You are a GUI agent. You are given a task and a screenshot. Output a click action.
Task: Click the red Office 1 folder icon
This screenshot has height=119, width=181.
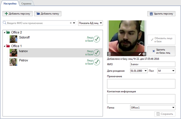click(8, 46)
